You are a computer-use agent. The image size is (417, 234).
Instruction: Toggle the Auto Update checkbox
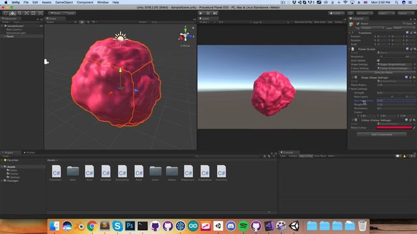click(x=378, y=60)
